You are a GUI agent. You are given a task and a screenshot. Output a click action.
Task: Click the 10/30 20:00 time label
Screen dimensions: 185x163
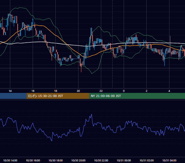(x=78, y=160)
